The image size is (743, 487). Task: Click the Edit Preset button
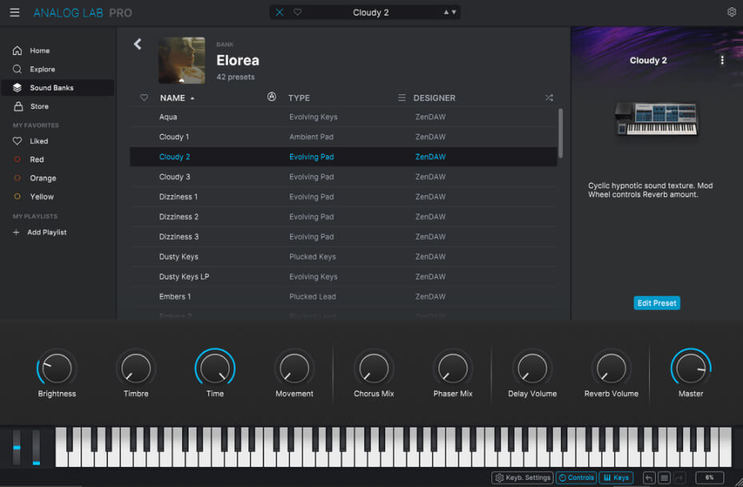(x=656, y=303)
